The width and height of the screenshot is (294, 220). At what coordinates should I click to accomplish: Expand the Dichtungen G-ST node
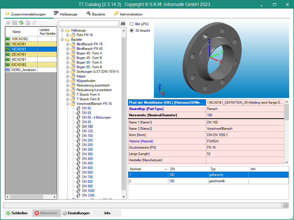(68, 72)
